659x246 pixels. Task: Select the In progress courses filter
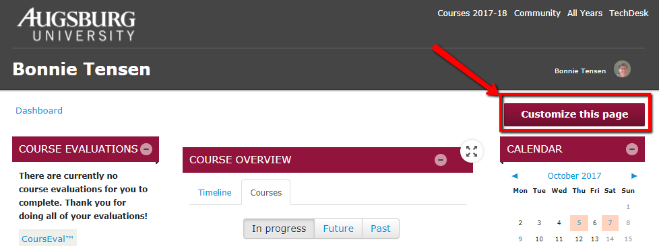click(x=279, y=229)
